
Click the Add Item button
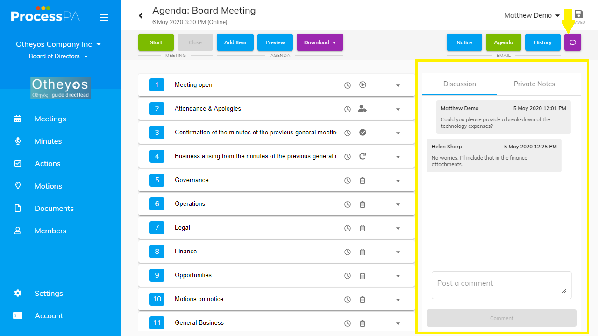click(x=235, y=42)
